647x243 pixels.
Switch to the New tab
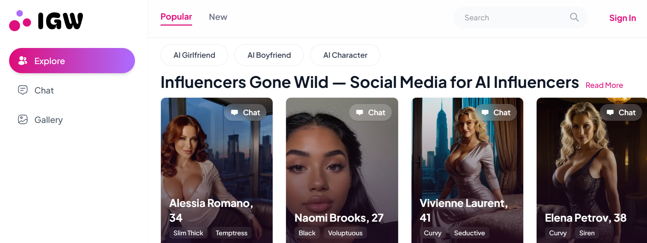[x=218, y=17]
